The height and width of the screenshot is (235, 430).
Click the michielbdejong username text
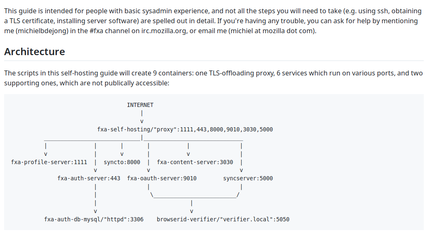coord(42,31)
